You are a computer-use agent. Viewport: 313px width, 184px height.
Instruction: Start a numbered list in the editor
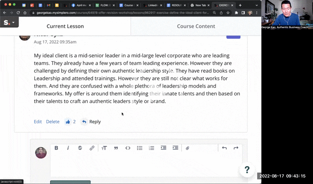tap(152, 148)
